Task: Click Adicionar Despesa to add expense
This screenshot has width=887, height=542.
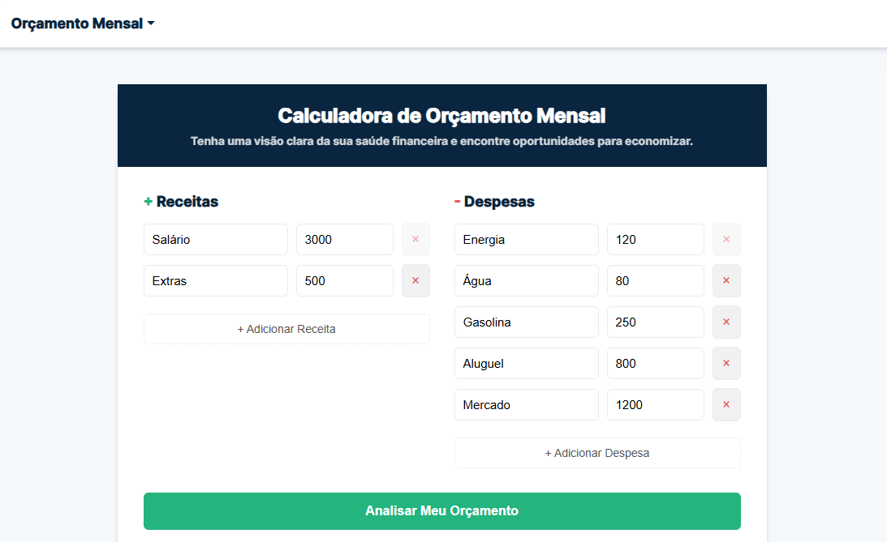Action: coord(597,452)
